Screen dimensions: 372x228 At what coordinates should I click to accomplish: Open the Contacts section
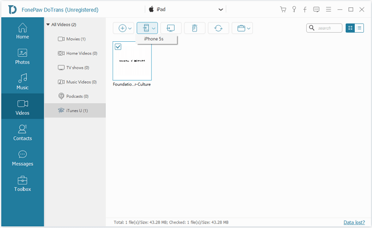pyautogui.click(x=22, y=132)
